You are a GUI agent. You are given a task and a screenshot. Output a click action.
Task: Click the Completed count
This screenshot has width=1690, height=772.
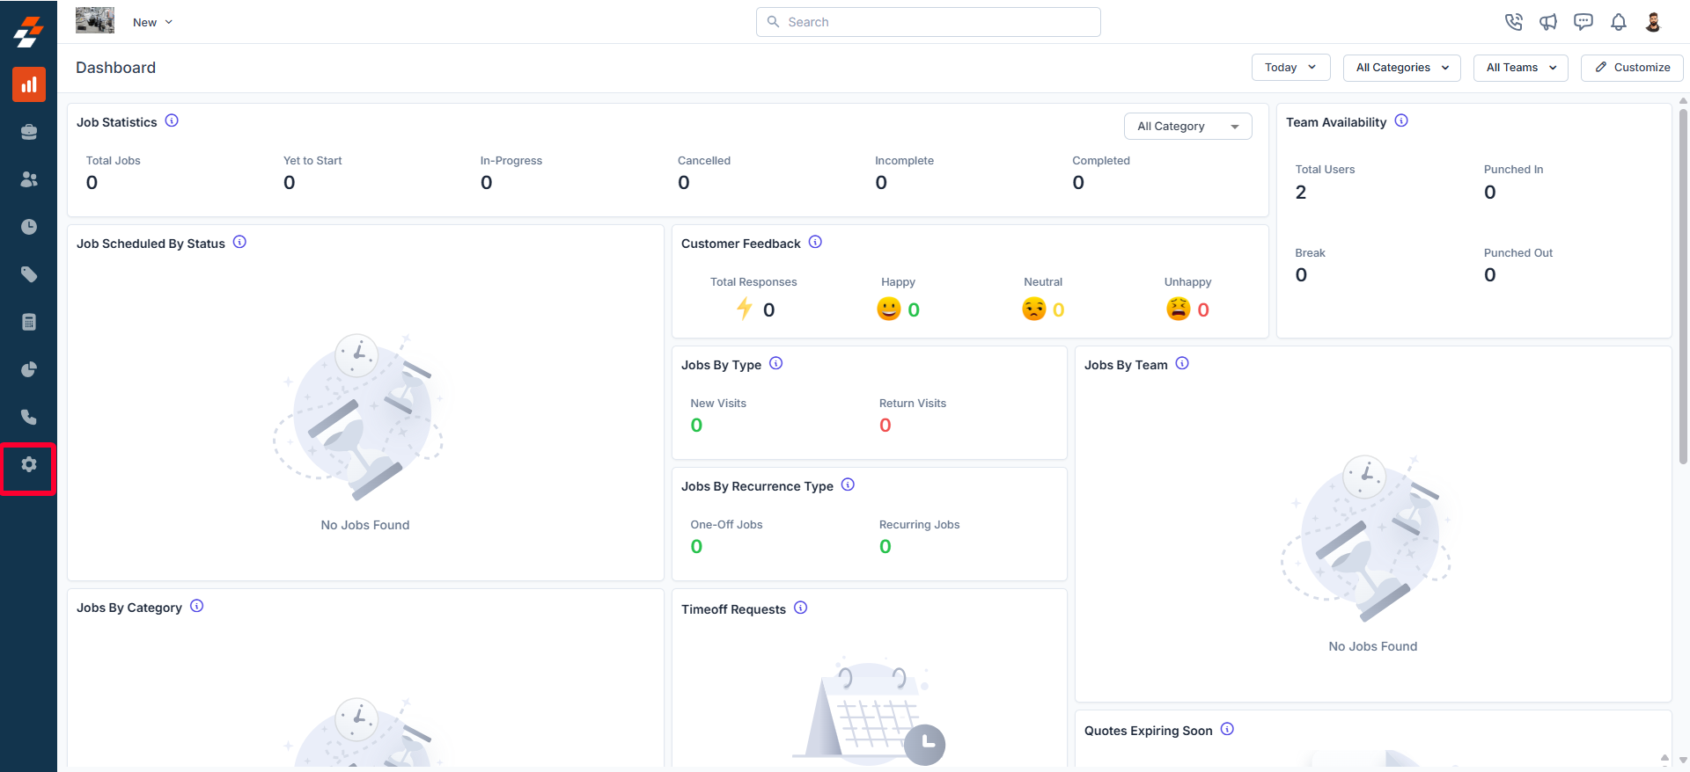click(1078, 183)
